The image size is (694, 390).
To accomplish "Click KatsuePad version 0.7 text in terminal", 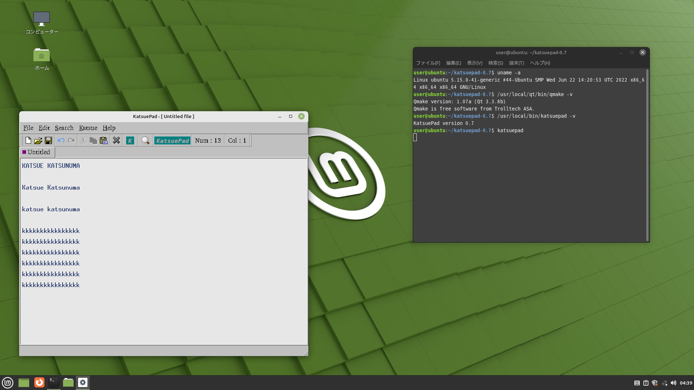I will (444, 123).
